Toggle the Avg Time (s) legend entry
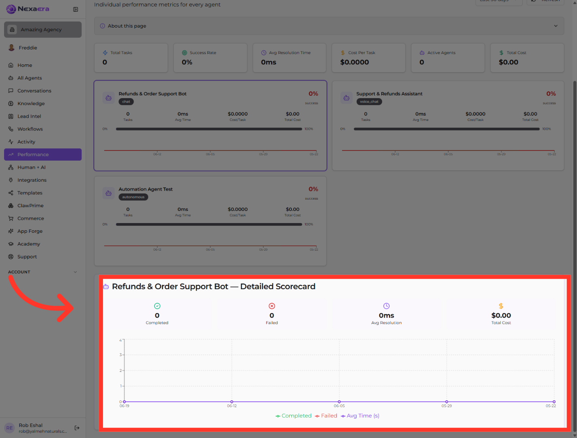577x438 pixels. click(360, 416)
